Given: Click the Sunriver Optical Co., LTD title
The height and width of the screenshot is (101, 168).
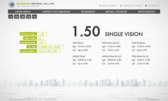Looking at the screenshot, I should tap(35, 4).
